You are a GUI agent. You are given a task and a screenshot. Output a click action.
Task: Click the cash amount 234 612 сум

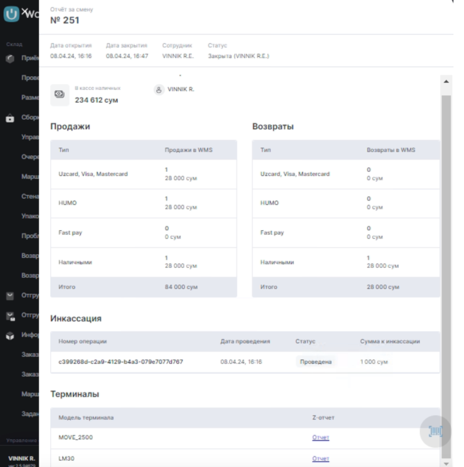(x=96, y=100)
